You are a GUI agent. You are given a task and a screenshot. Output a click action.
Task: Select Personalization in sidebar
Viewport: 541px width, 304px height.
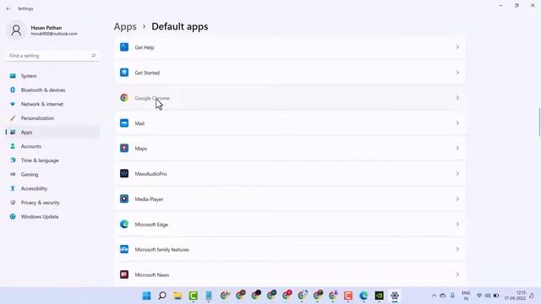[x=52, y=118]
